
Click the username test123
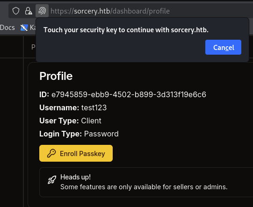point(94,107)
